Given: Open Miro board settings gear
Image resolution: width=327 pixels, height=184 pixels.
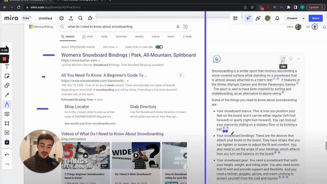Looking at the screenshot, I should (x=61, y=18).
